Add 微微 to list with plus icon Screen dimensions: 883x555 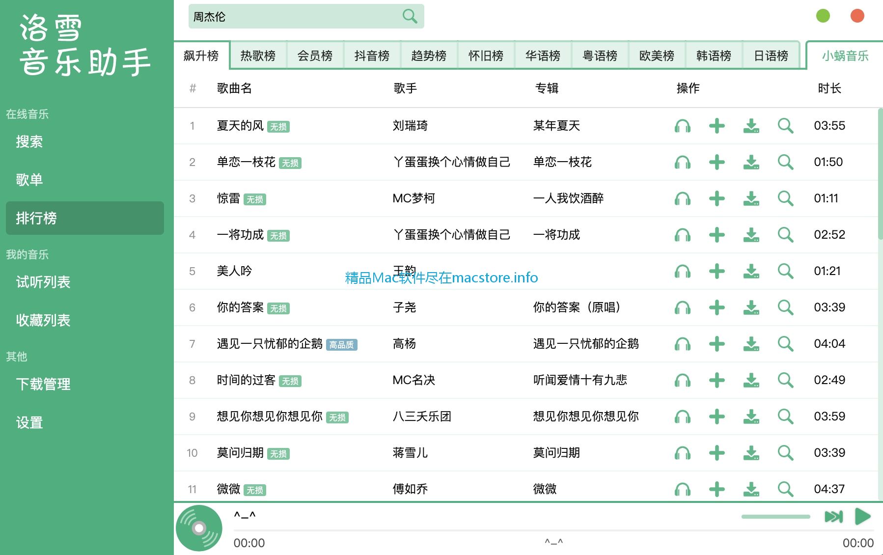click(717, 489)
